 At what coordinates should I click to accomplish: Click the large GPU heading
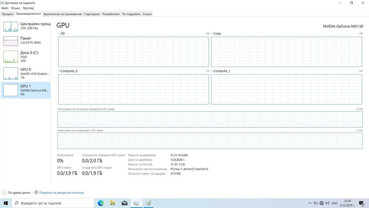click(x=63, y=25)
